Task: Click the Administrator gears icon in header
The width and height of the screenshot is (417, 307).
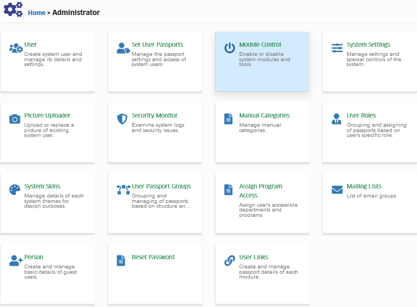Action: [x=13, y=9]
